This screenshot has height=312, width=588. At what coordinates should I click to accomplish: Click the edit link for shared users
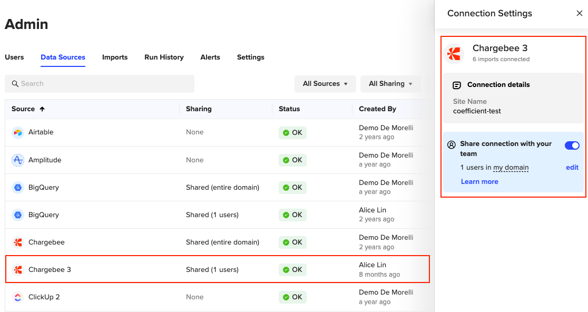[572, 168]
